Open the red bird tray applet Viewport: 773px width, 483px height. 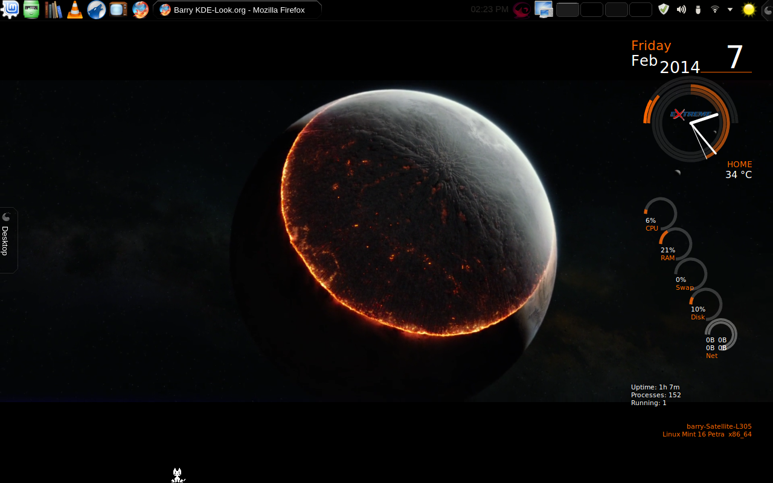(521, 9)
